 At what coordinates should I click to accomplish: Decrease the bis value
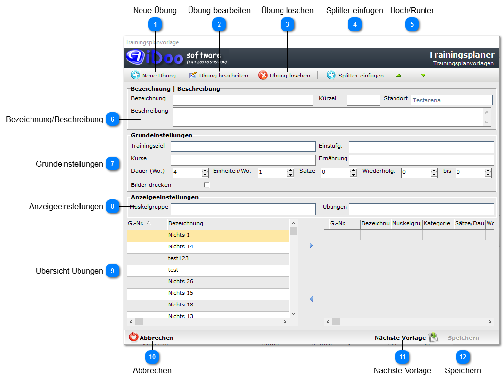pos(488,175)
